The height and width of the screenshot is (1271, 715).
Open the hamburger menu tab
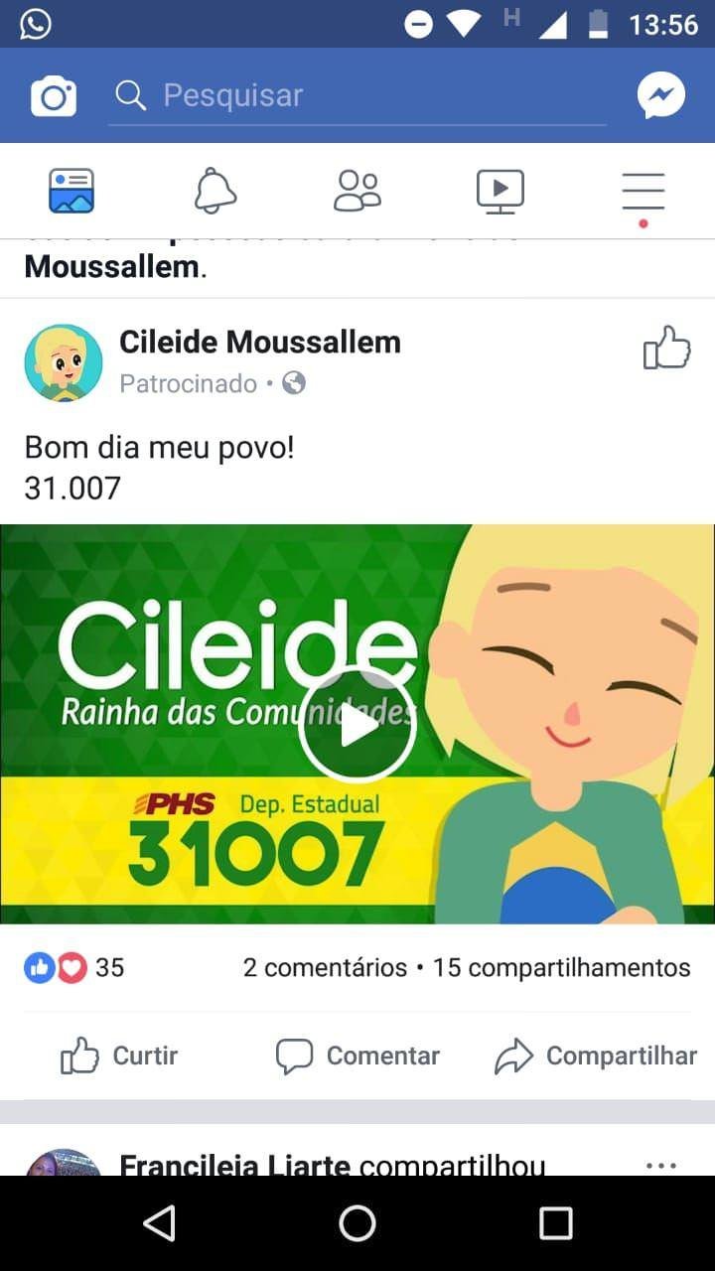(643, 193)
